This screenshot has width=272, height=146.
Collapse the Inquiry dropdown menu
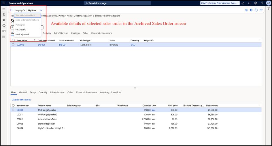click(x=20, y=10)
